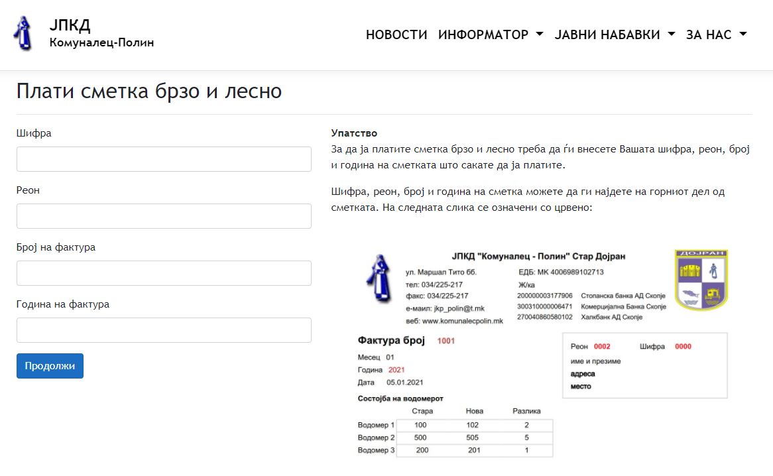Click the Продолжи button
This screenshot has width=773, height=476.
tap(50, 366)
